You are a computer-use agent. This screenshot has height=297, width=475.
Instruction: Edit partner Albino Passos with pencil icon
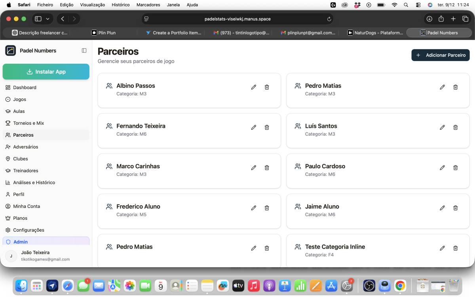(254, 87)
